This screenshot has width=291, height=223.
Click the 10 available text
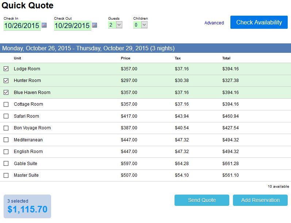click(x=278, y=187)
